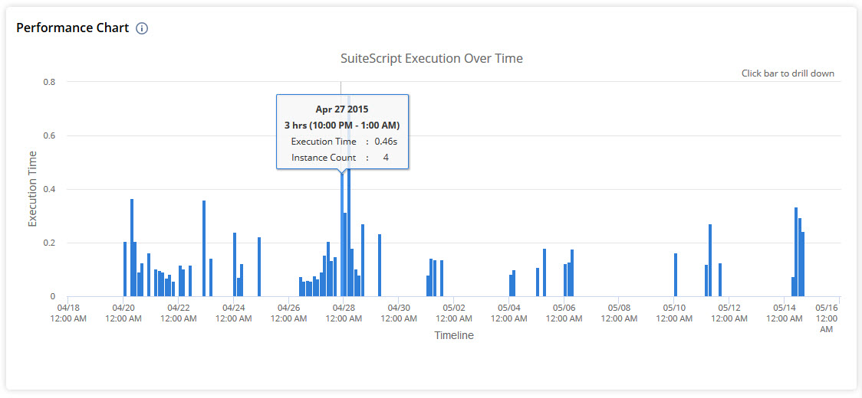This screenshot has height=398, width=862.
Task: Select the tallest bar near 05/11
Action: coord(709,260)
